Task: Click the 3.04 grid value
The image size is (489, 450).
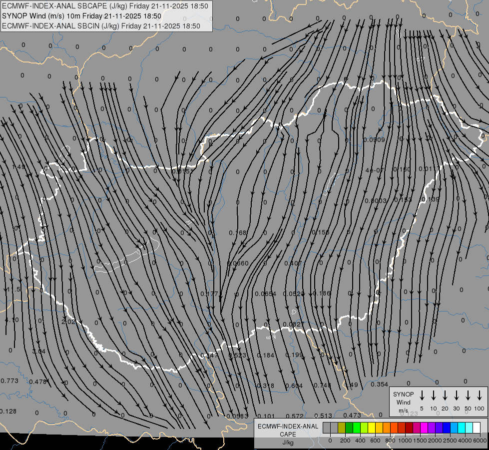Action: pos(39,351)
